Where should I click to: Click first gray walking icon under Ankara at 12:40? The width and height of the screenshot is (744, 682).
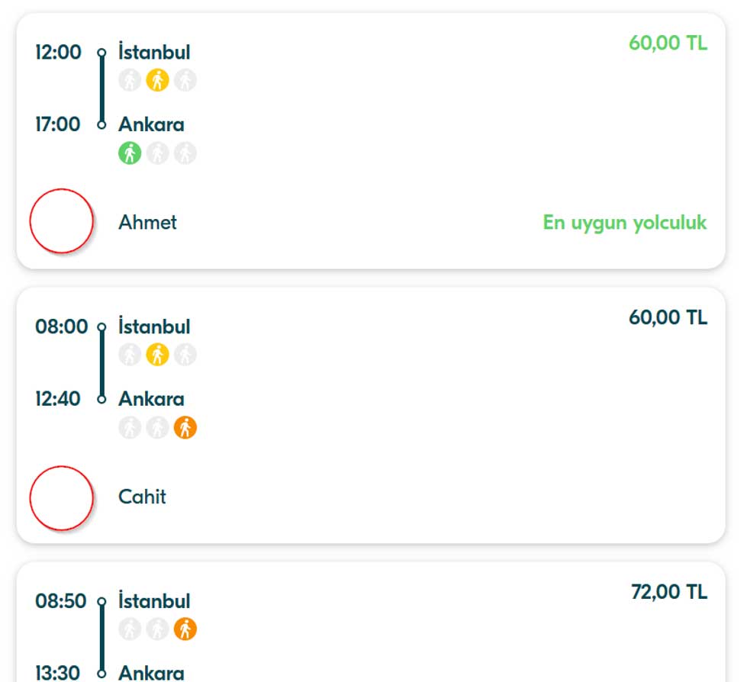click(130, 428)
